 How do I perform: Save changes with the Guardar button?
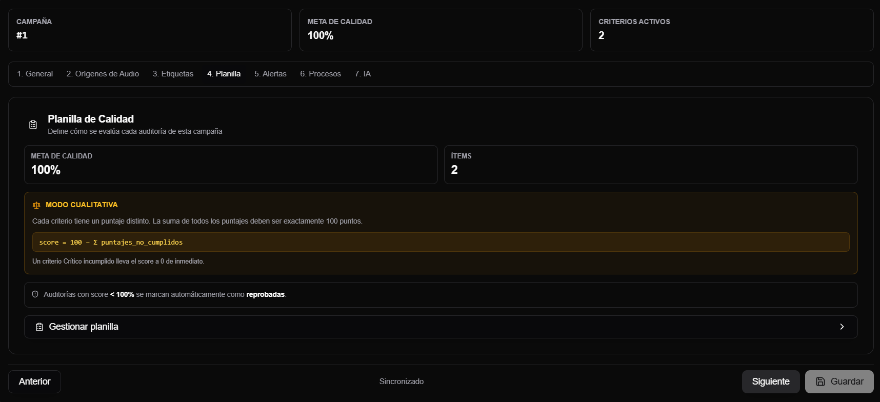[839, 381]
